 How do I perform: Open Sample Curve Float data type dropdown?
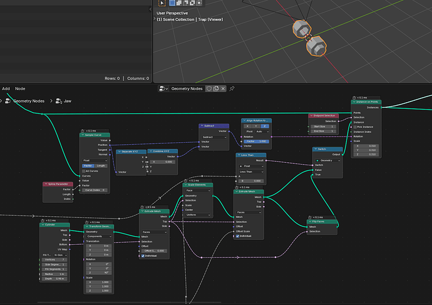pyautogui.click(x=95, y=160)
